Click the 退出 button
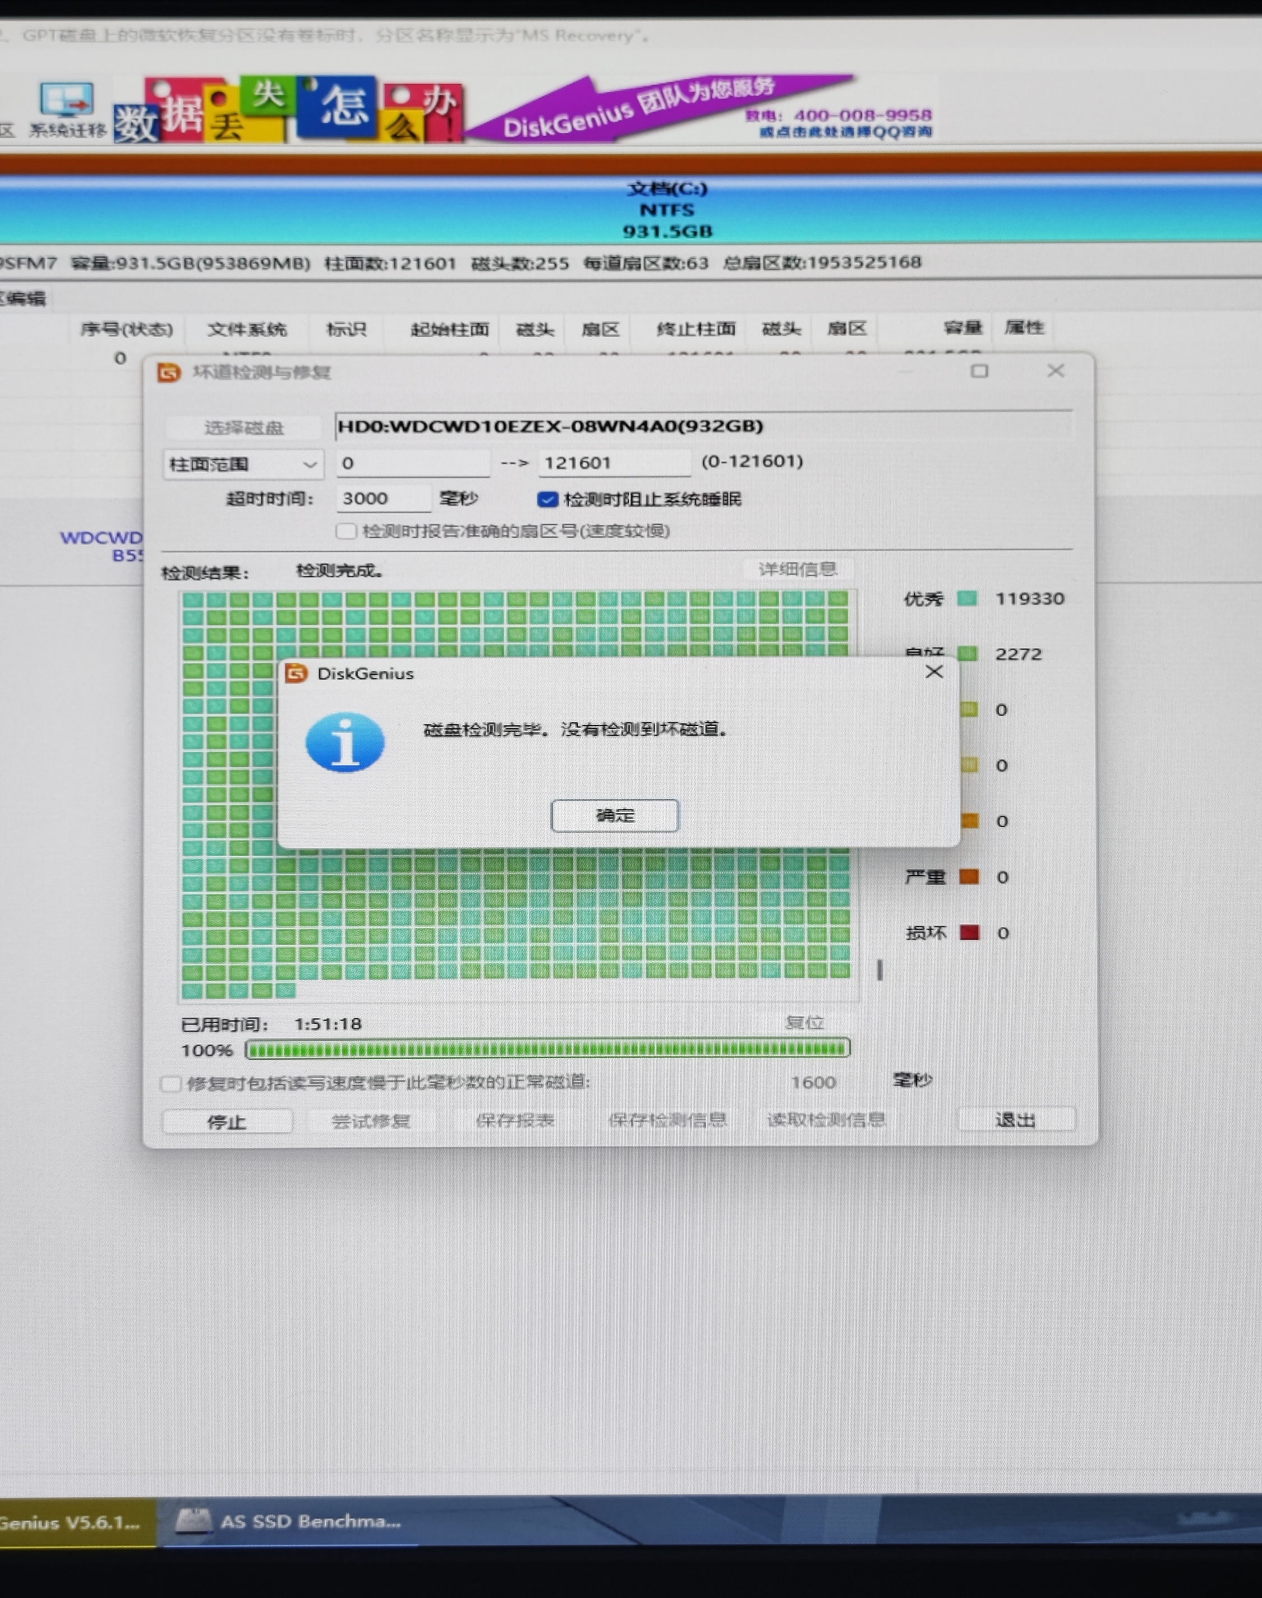Image resolution: width=1262 pixels, height=1598 pixels. click(x=1016, y=1120)
